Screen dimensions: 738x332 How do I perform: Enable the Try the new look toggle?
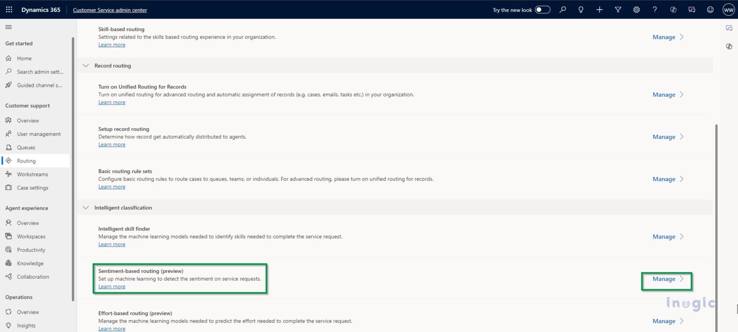coord(542,9)
